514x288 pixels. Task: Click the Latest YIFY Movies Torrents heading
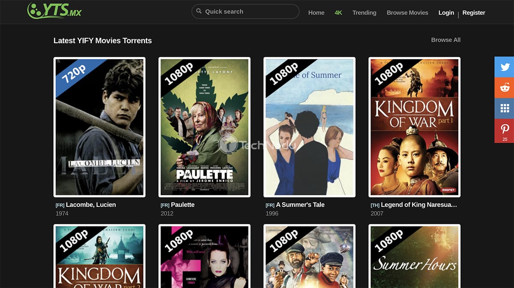(103, 41)
